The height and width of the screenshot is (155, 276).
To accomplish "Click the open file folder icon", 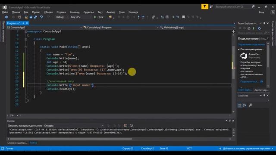I will 26,17.
